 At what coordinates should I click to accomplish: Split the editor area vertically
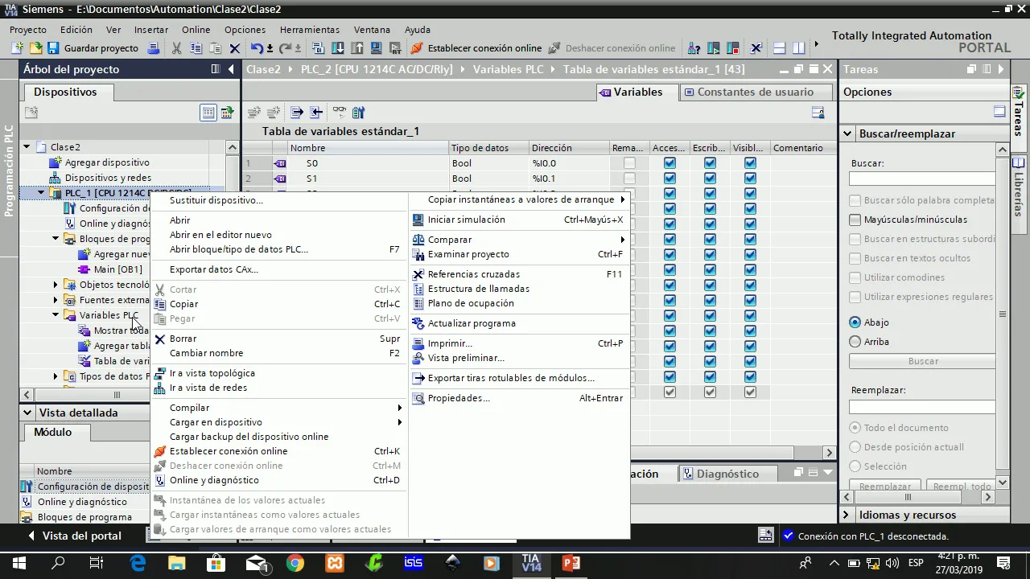[798, 48]
